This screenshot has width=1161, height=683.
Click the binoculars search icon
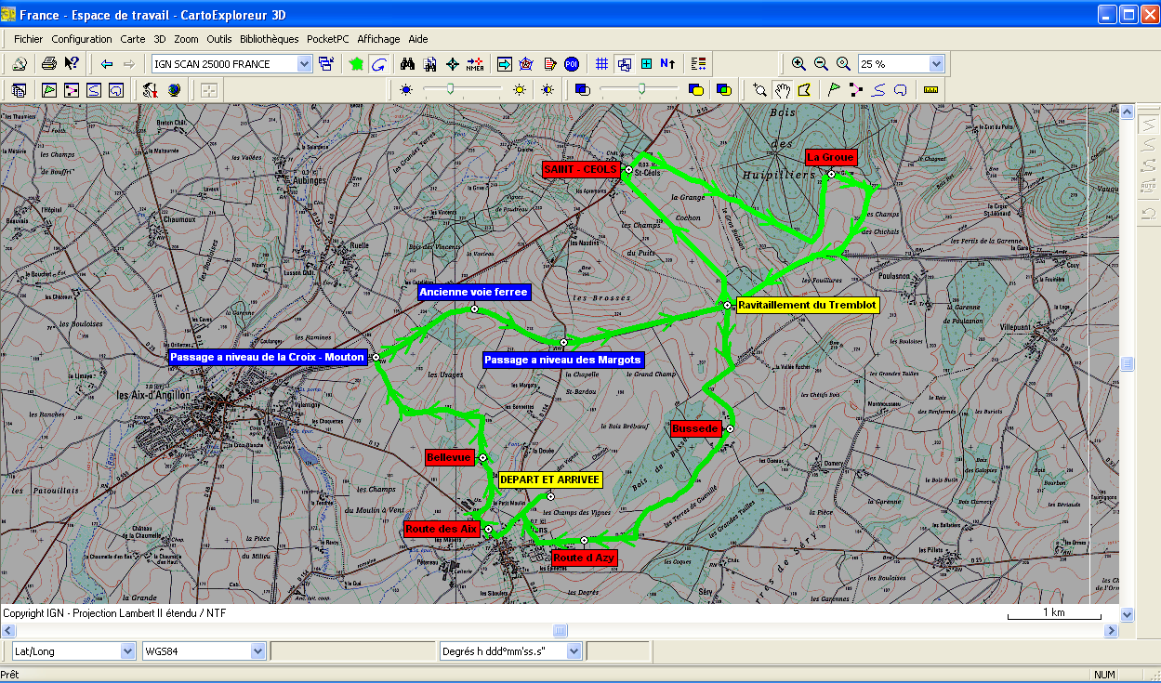coord(406,64)
